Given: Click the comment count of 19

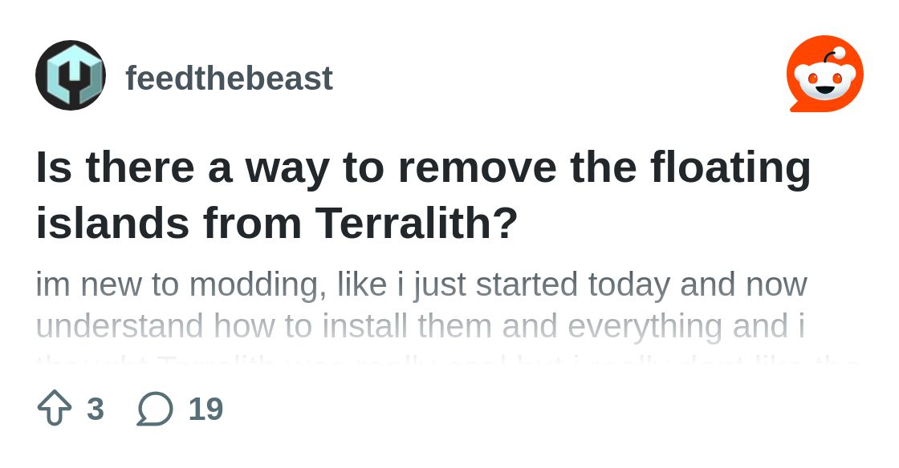Looking at the screenshot, I should pyautogui.click(x=205, y=409).
